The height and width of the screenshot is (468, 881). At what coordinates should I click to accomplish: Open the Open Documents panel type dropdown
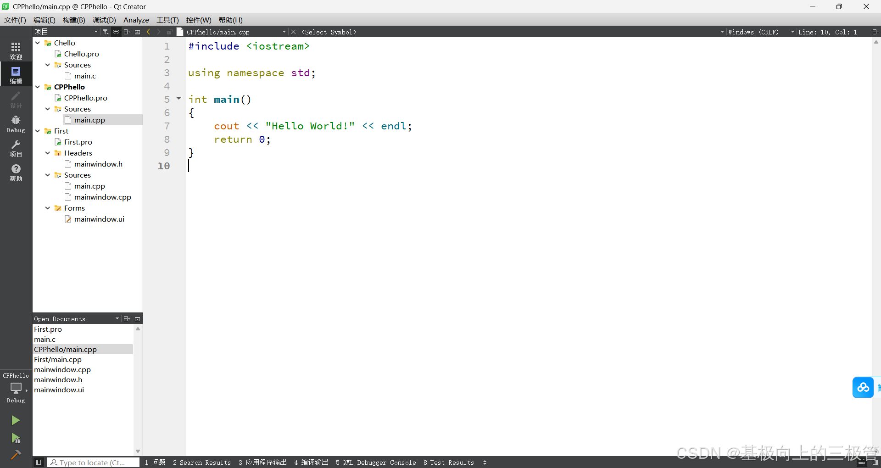[x=76, y=318]
